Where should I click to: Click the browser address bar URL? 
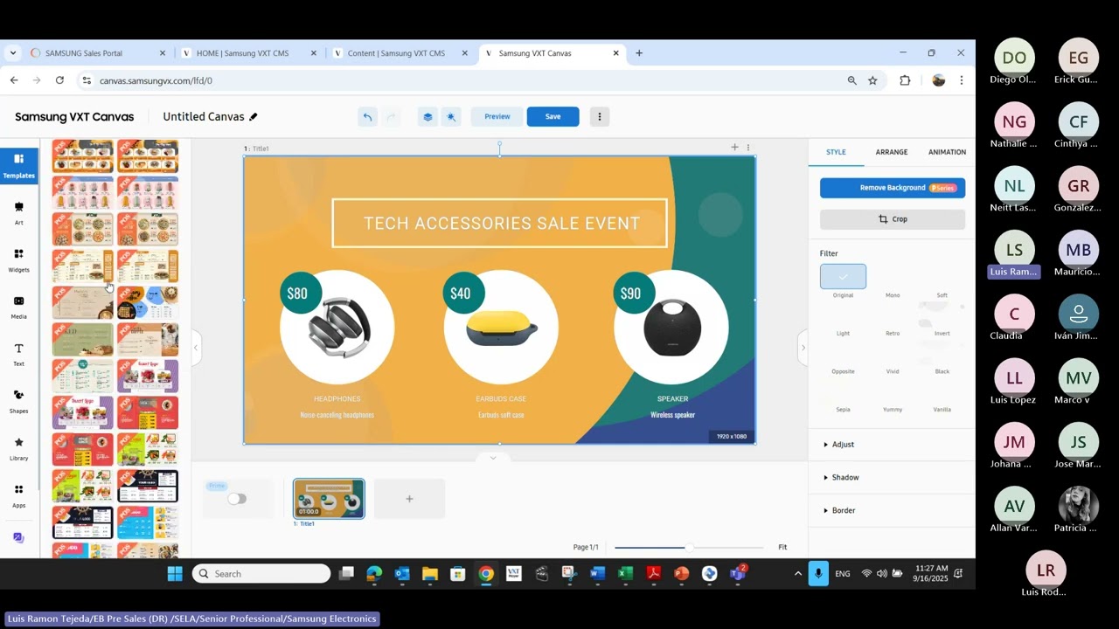tap(156, 80)
